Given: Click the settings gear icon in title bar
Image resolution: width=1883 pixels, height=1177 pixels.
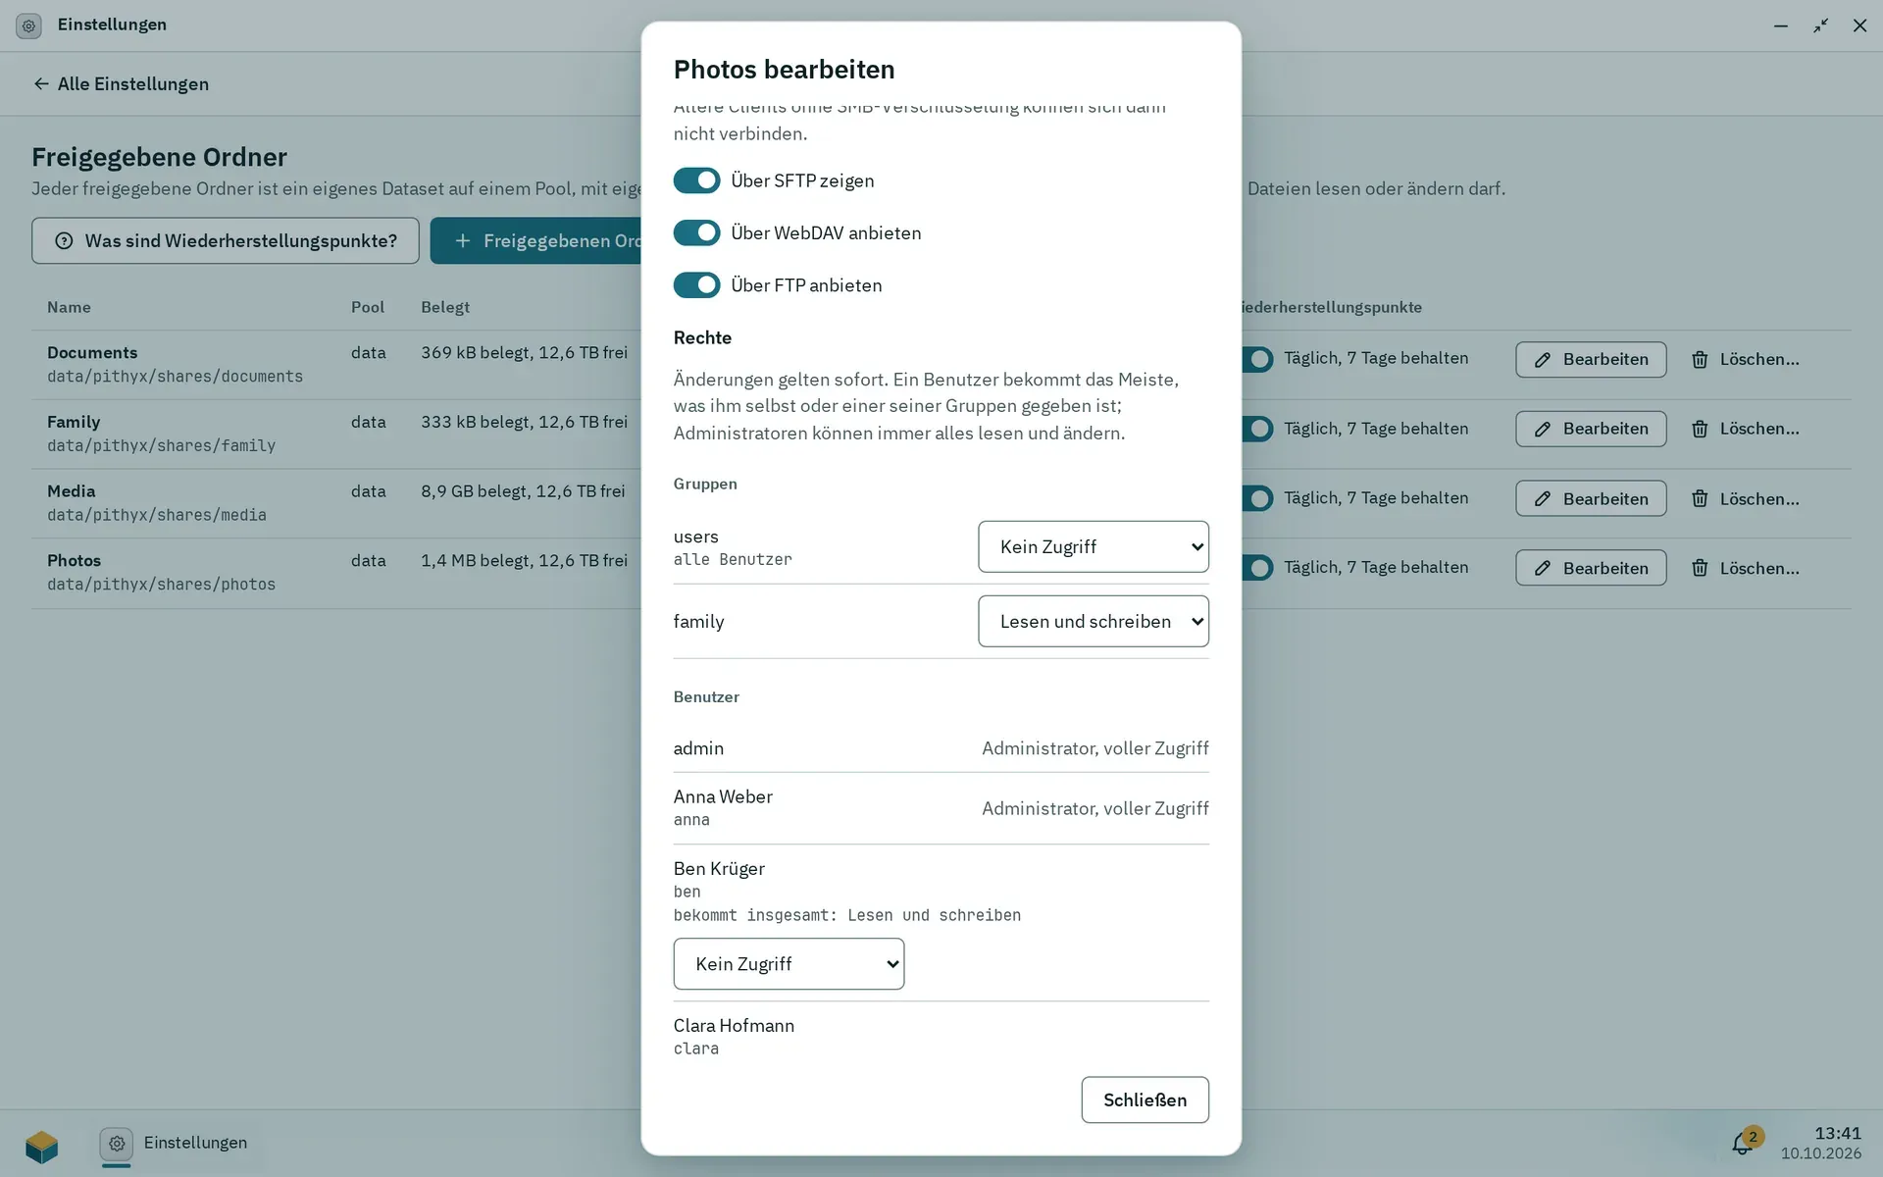Looking at the screenshot, I should coord(28,26).
